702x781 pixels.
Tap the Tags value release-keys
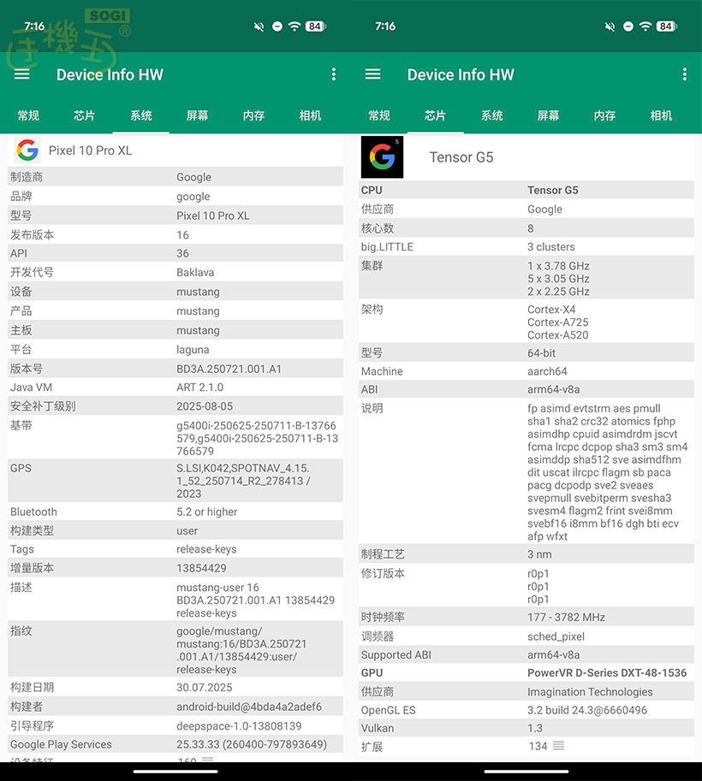tap(206, 549)
